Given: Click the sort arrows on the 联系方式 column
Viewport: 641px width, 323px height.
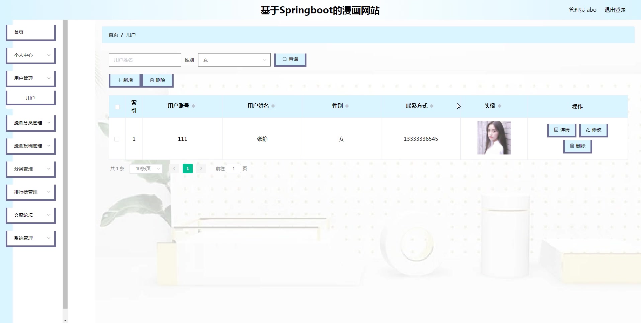Looking at the screenshot, I should 432,106.
